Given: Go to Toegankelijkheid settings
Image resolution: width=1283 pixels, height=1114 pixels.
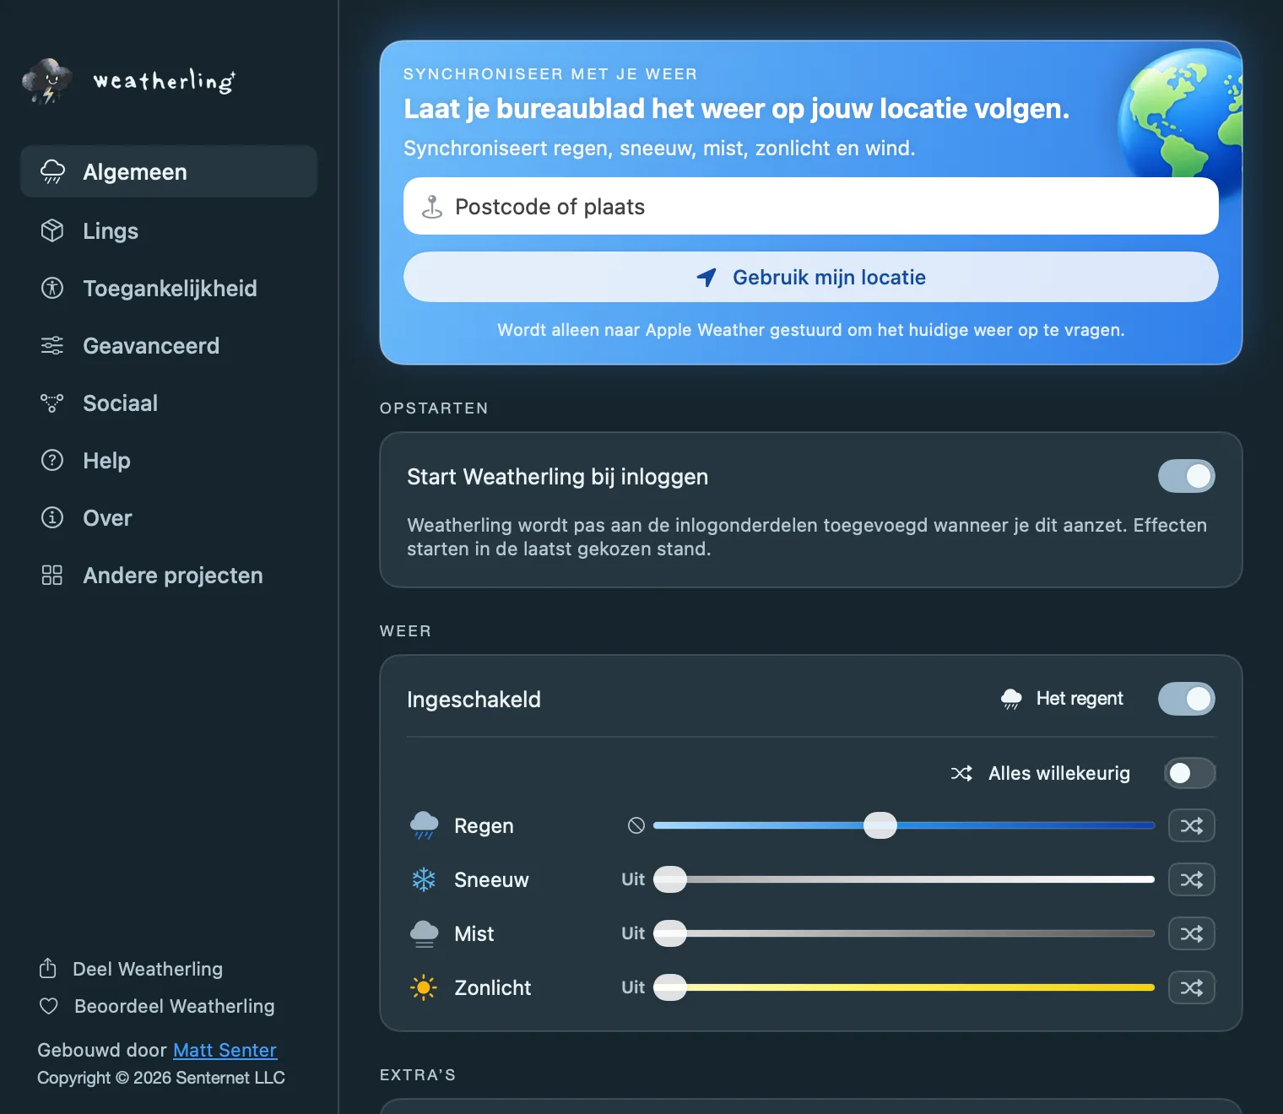Looking at the screenshot, I should (169, 288).
